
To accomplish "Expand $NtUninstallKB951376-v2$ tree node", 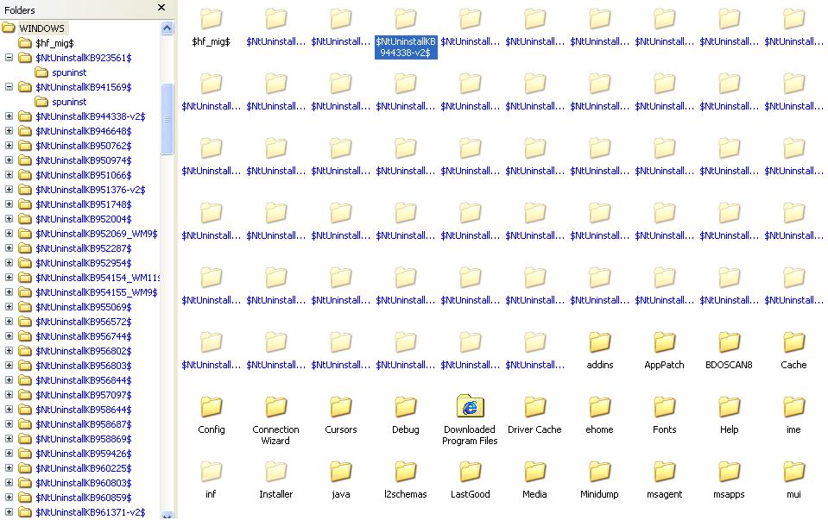I will click(x=9, y=190).
